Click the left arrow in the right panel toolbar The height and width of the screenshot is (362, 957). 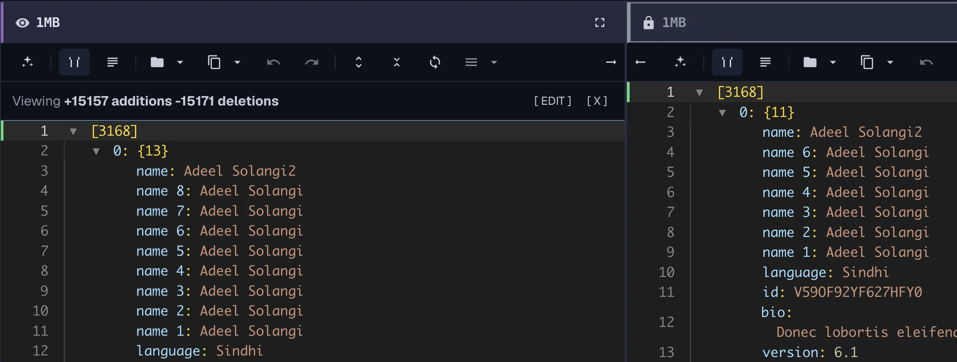pos(640,62)
